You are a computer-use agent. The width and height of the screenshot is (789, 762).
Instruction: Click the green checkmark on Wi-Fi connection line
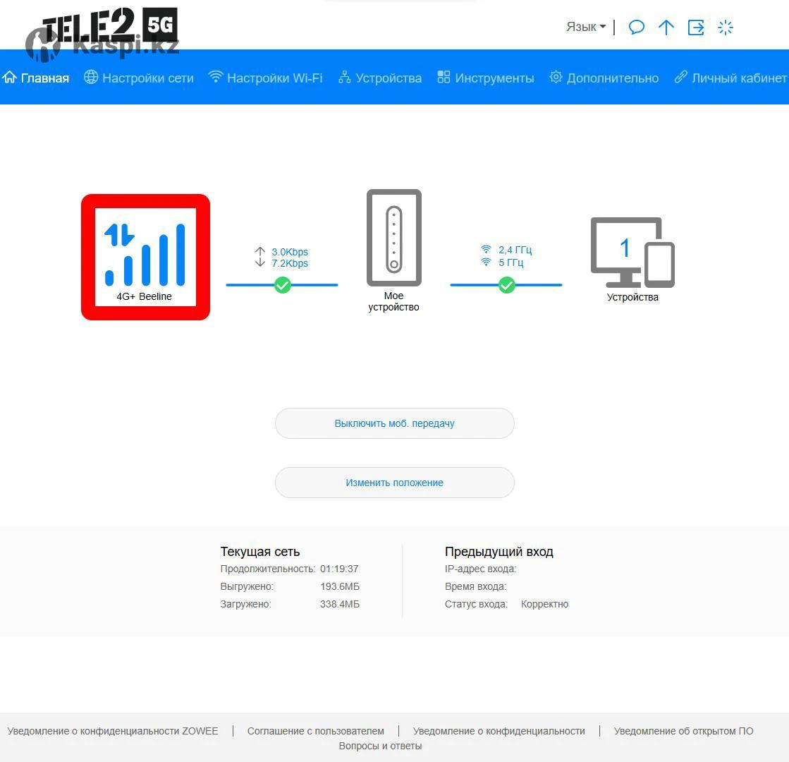pos(507,285)
